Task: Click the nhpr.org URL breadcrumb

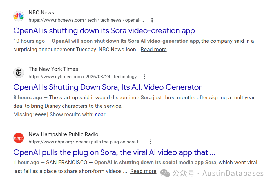Action: click(85, 142)
